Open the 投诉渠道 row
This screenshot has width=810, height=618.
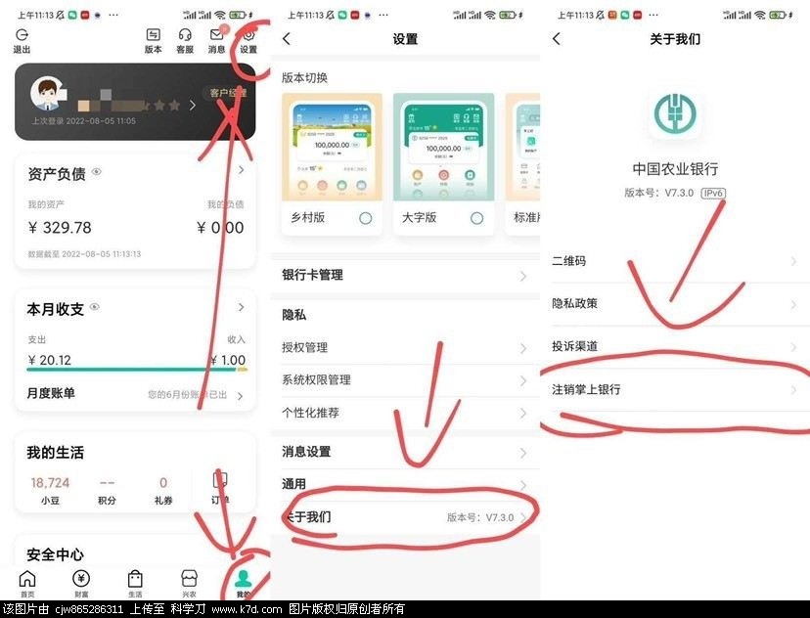coord(675,347)
